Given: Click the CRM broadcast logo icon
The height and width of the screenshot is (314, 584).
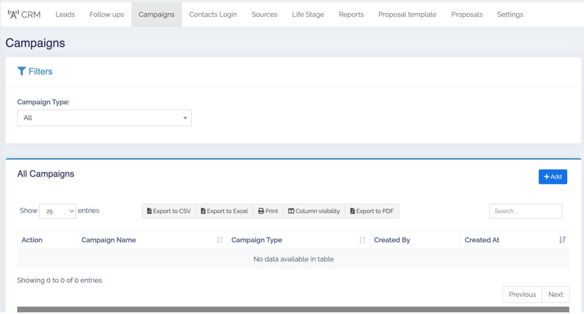Looking at the screenshot, I should tap(13, 15).
